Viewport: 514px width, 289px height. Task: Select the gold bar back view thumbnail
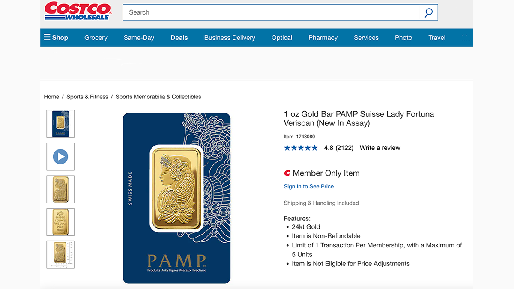click(x=60, y=222)
